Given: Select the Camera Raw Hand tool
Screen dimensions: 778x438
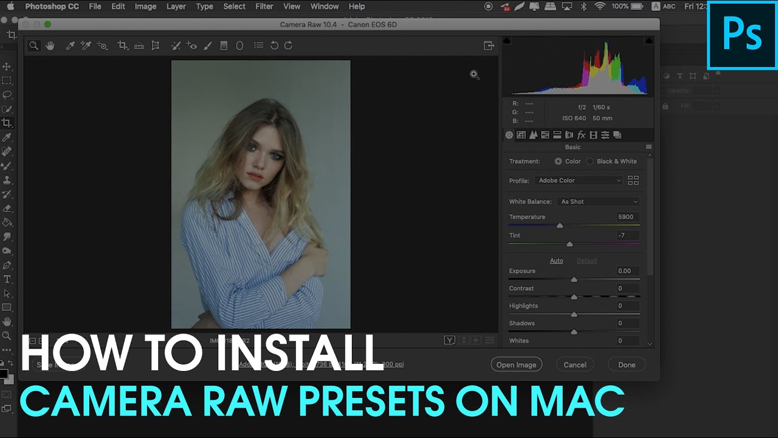Looking at the screenshot, I should [50, 46].
